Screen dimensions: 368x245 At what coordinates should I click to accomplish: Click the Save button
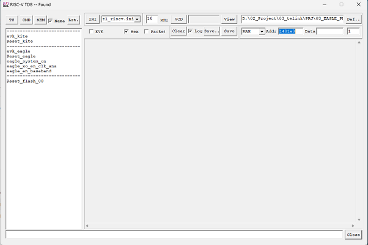click(x=229, y=31)
